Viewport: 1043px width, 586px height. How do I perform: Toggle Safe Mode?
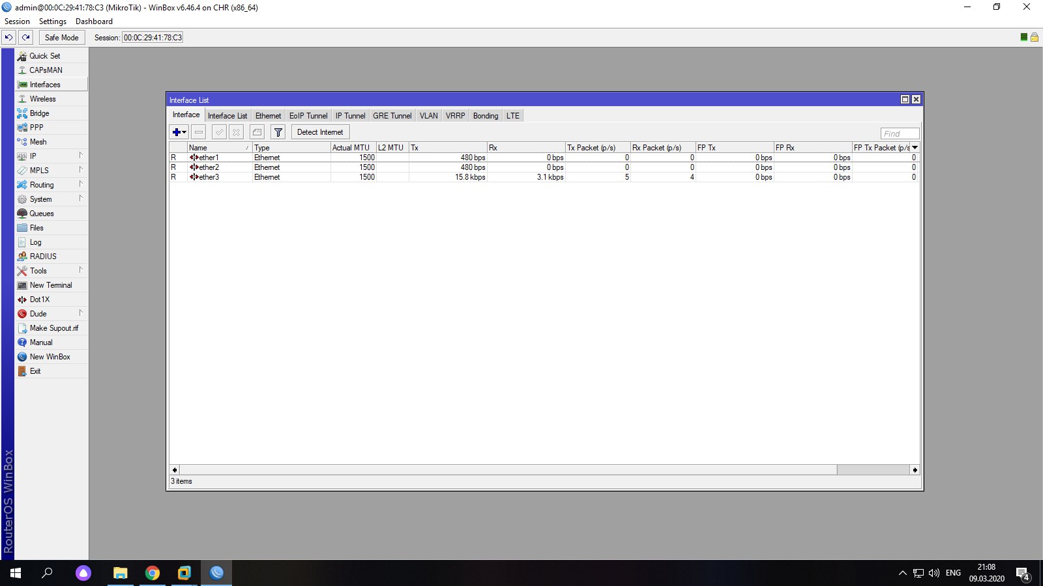(62, 37)
